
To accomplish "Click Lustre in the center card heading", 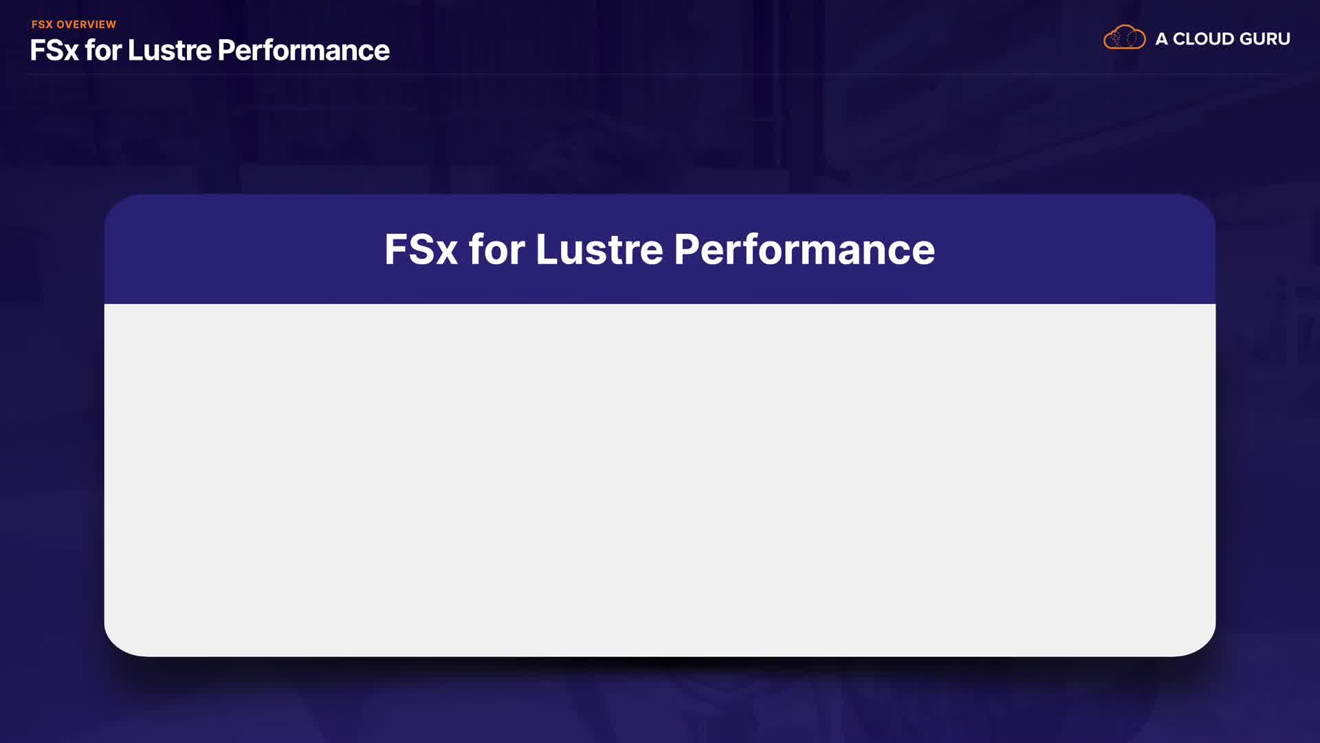I will coord(599,249).
